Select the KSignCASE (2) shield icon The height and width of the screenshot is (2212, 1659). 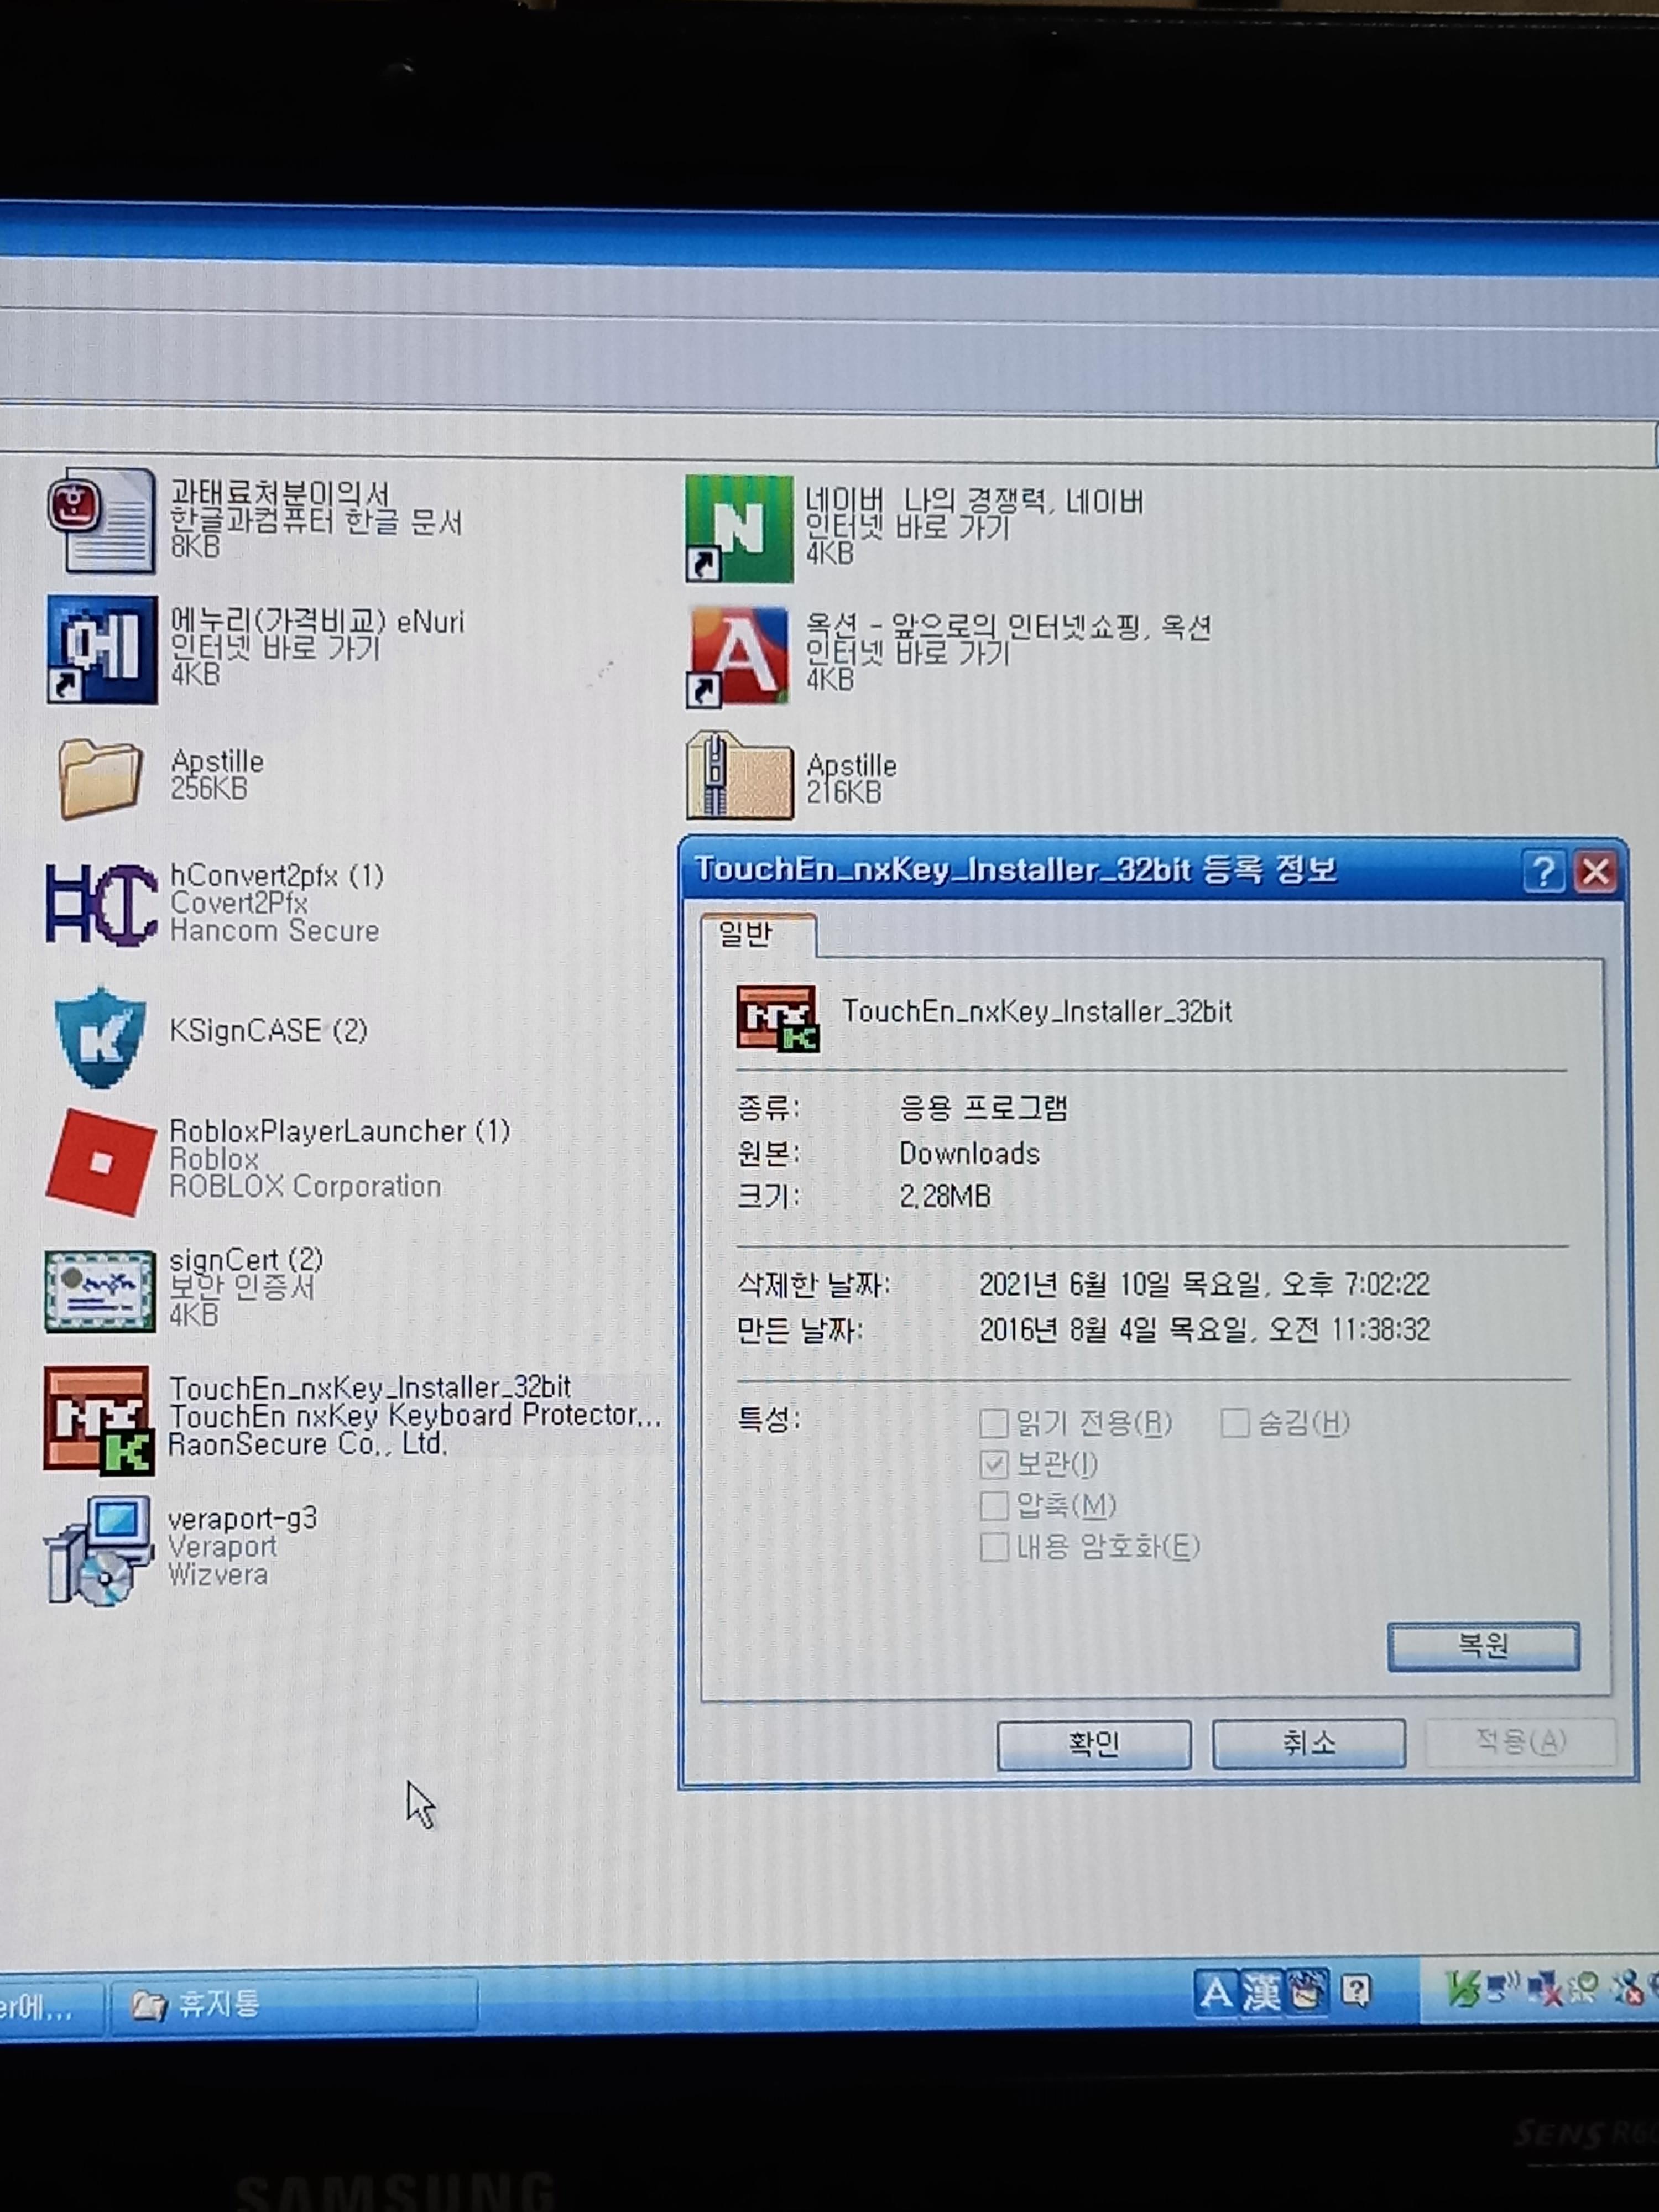tap(101, 1036)
